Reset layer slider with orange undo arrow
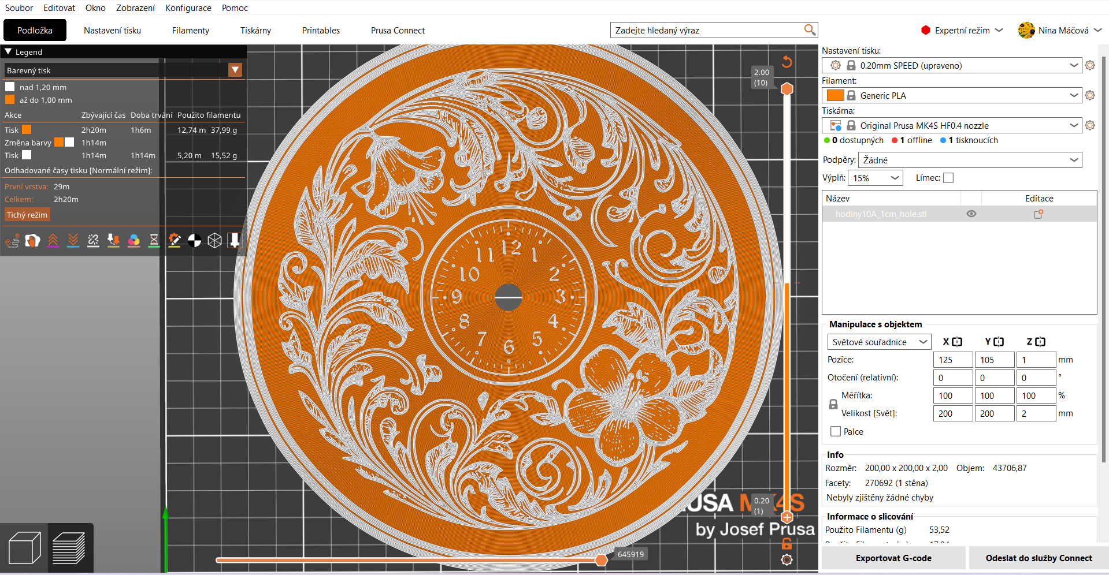 tap(787, 62)
